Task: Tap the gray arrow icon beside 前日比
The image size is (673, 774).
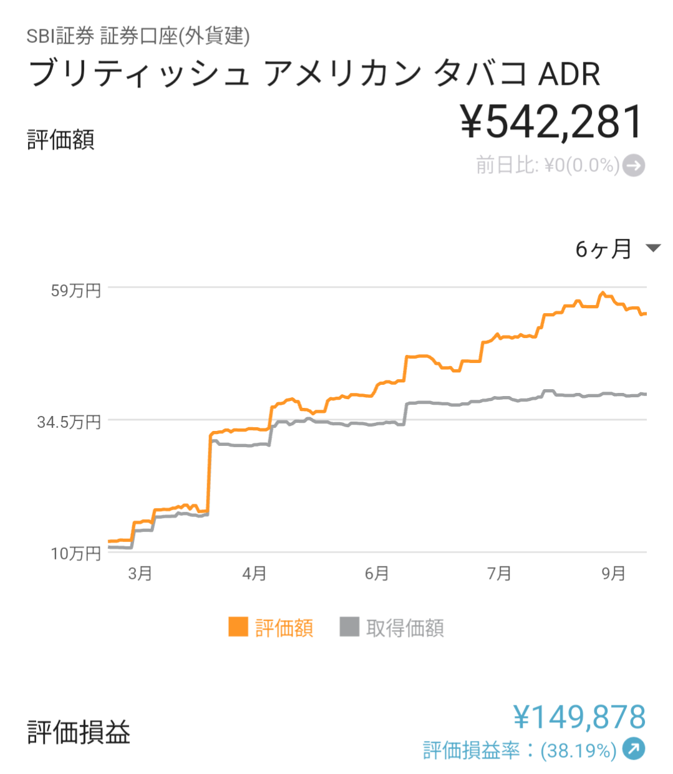Action: [634, 166]
